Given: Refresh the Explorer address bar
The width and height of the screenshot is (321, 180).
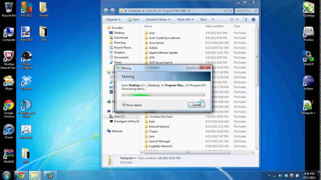Looking at the screenshot, I should click(230, 11).
